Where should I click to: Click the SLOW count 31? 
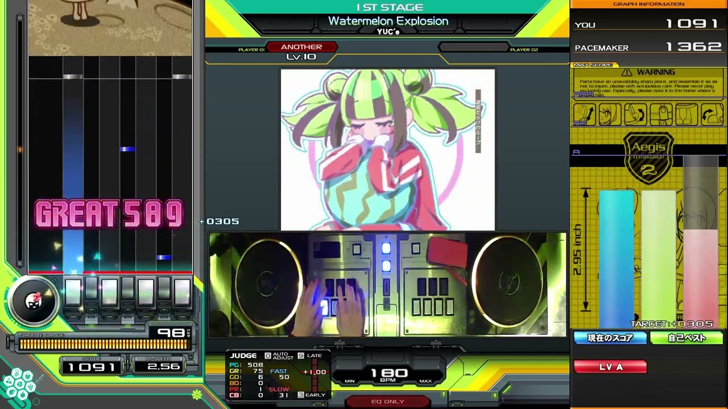tap(284, 395)
